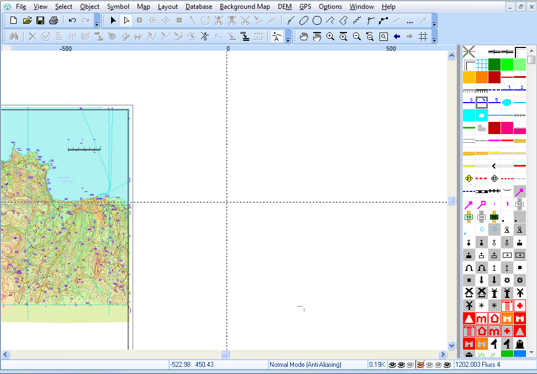Image resolution: width=537 pixels, height=374 pixels.
Task: Click the zoom out magnifier
Action: [356, 36]
